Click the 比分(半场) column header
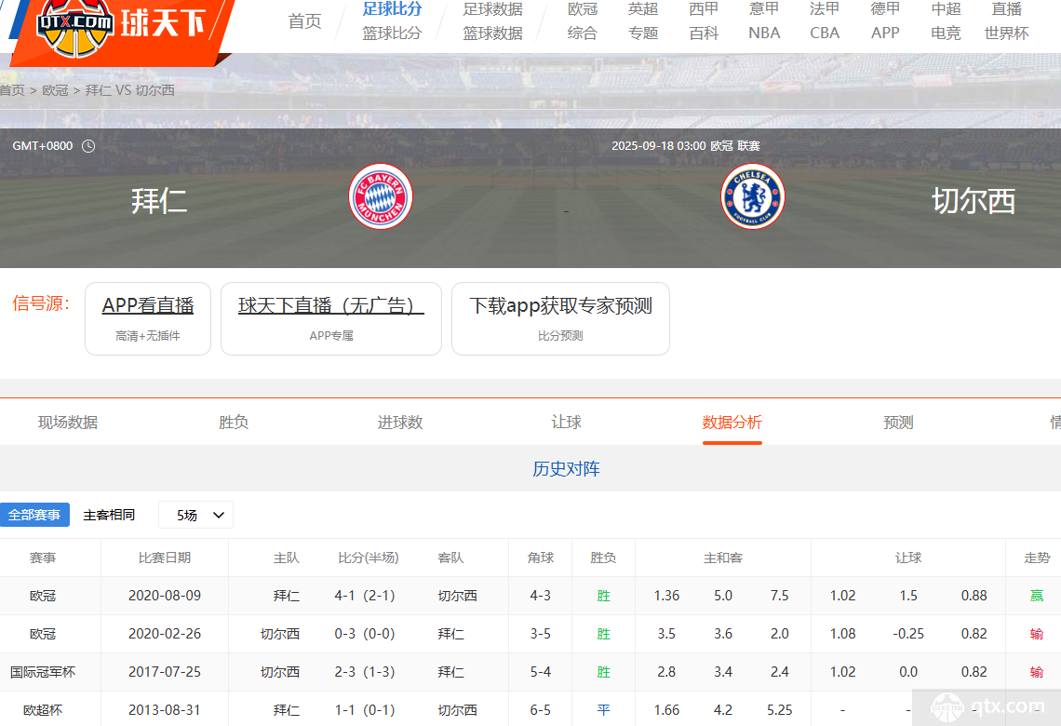The width and height of the screenshot is (1061, 726). (369, 558)
